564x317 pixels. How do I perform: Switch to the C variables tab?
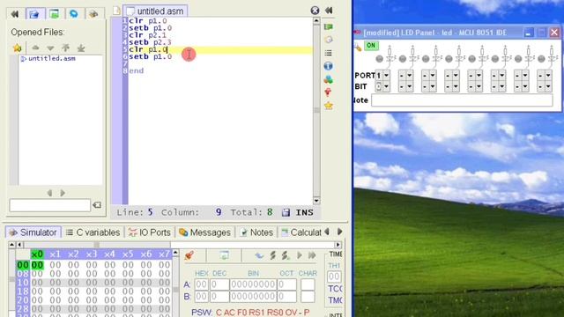93,232
